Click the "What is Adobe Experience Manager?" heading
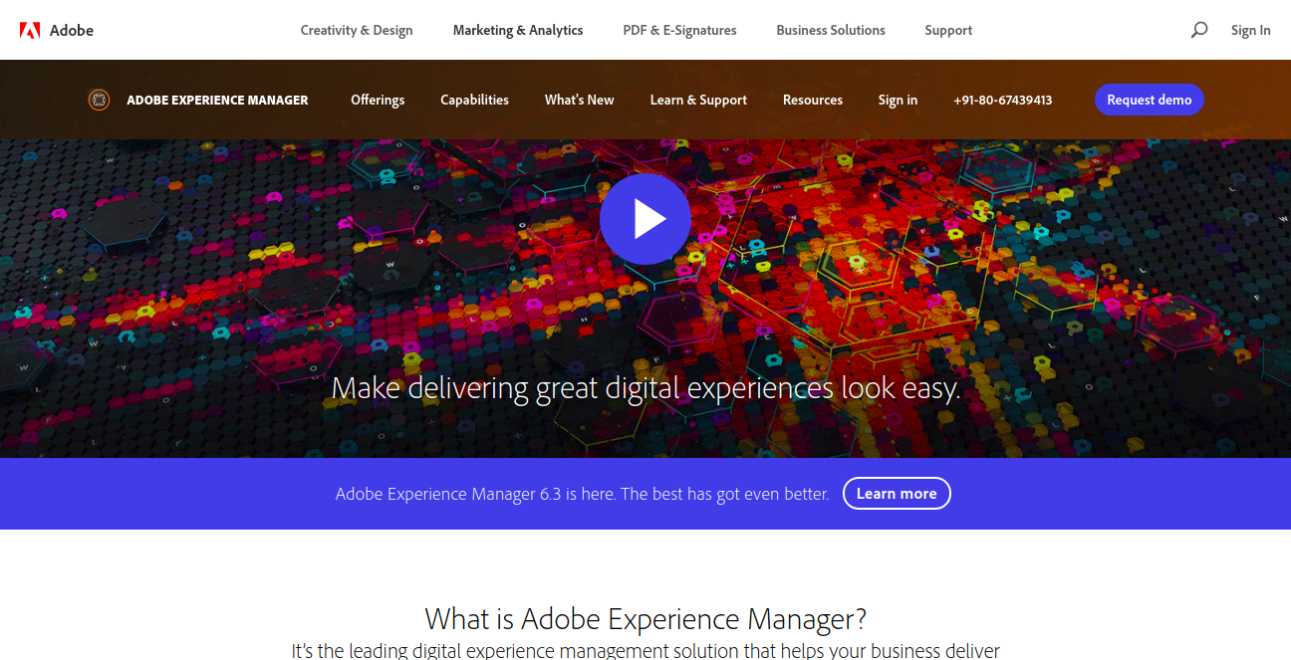Image resolution: width=1291 pixels, height=660 pixels. click(x=645, y=618)
